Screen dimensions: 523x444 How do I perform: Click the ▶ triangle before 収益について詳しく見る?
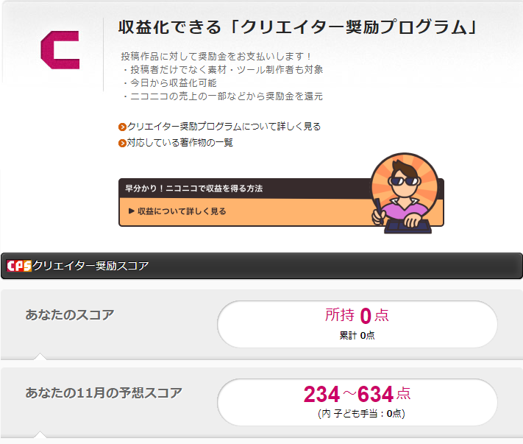(x=131, y=211)
